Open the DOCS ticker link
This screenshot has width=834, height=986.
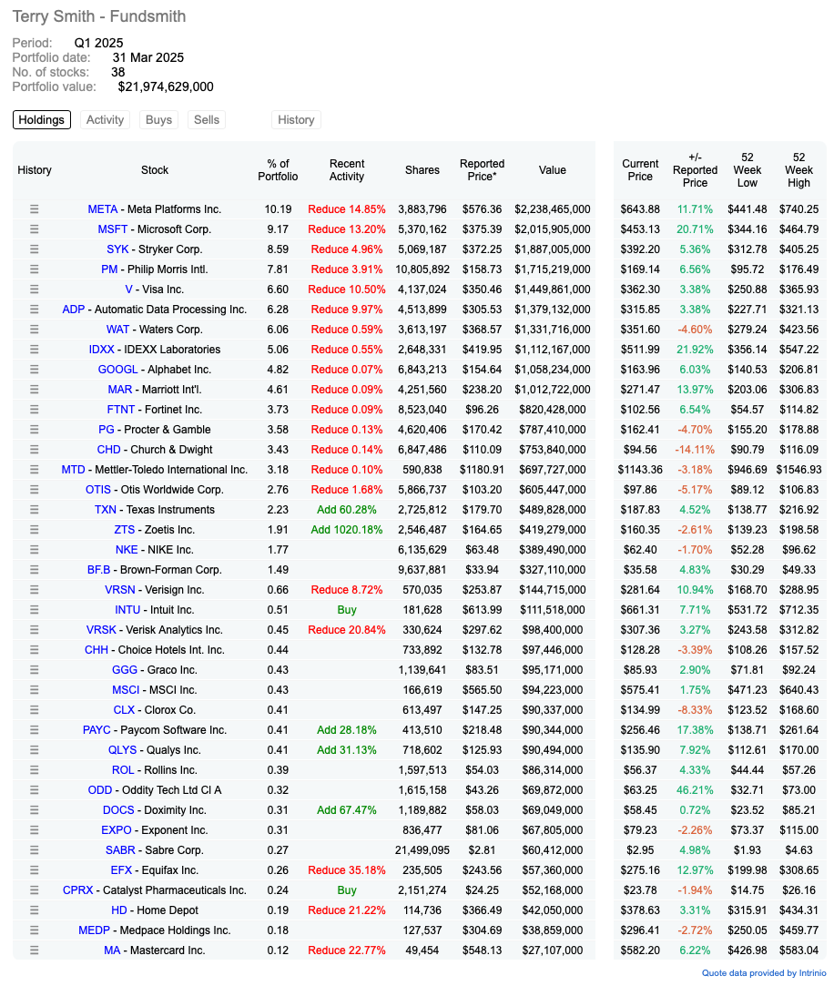(118, 810)
